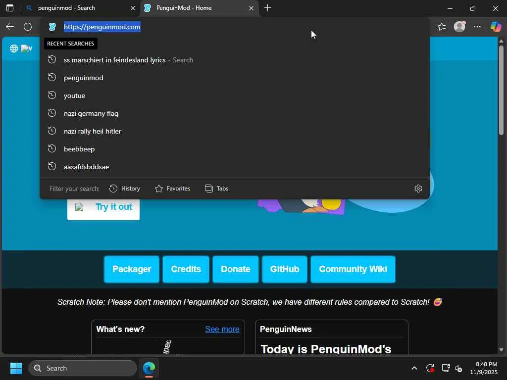This screenshot has height=380, width=507.
Task: Open the network display tray icon
Action: click(446, 368)
